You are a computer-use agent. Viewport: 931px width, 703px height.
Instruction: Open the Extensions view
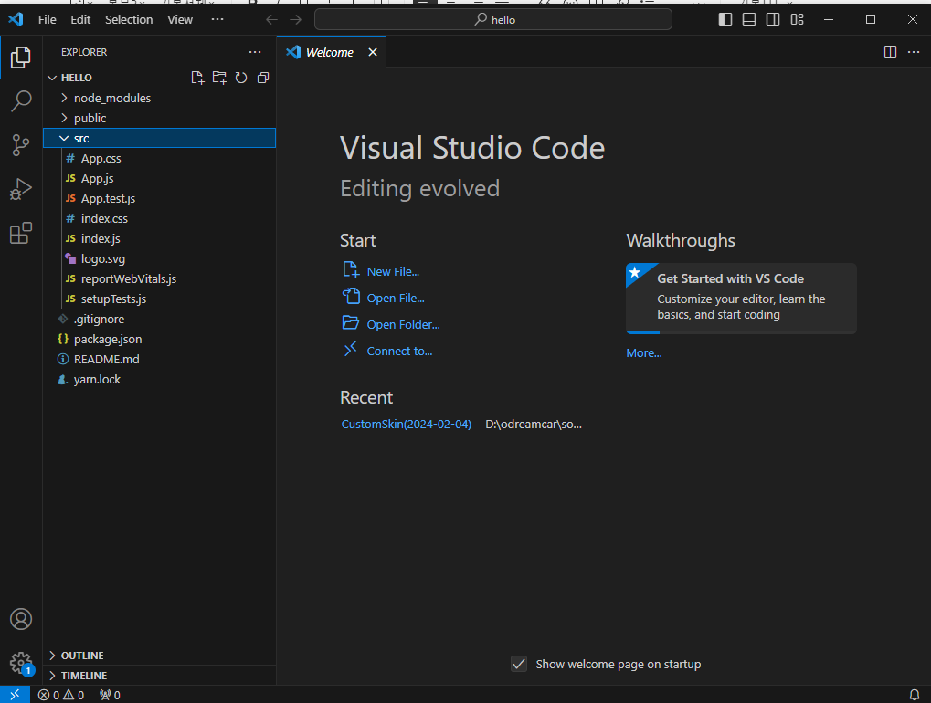click(x=21, y=233)
